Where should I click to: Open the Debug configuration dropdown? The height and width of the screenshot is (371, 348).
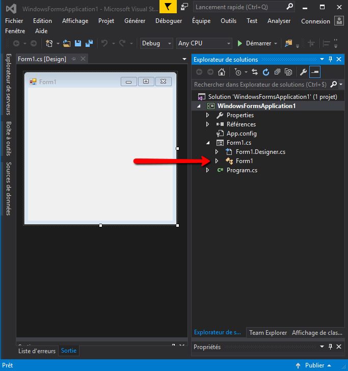coord(156,43)
